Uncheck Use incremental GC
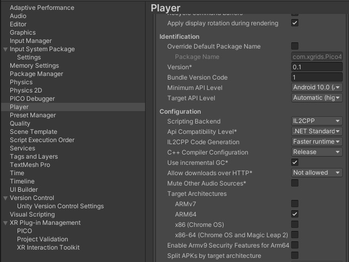Image resolution: width=349 pixels, height=262 pixels. tap(295, 162)
